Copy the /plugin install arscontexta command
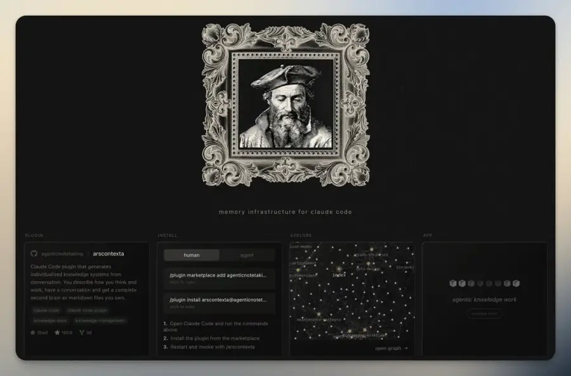Screen dimensions: 571x376 point(220,303)
